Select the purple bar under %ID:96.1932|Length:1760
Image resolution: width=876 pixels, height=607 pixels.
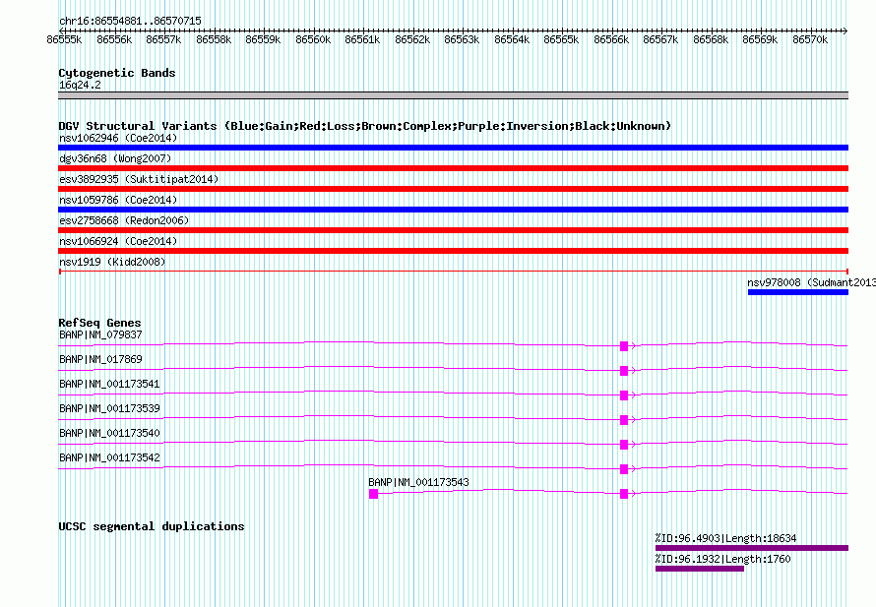700,569
